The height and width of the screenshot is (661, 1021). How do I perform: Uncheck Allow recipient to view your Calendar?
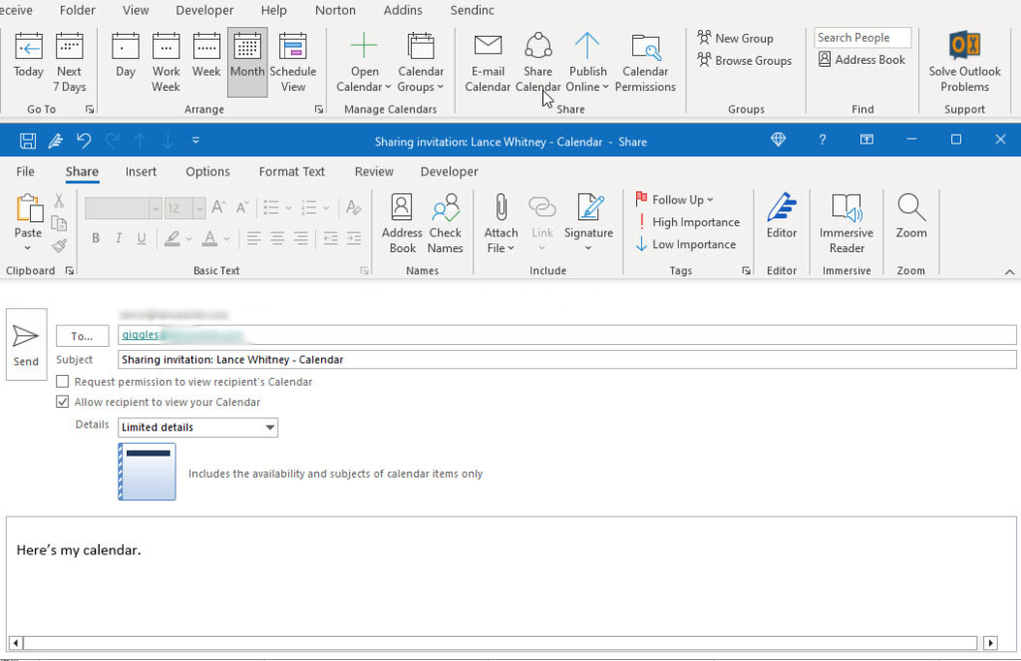pyautogui.click(x=62, y=402)
